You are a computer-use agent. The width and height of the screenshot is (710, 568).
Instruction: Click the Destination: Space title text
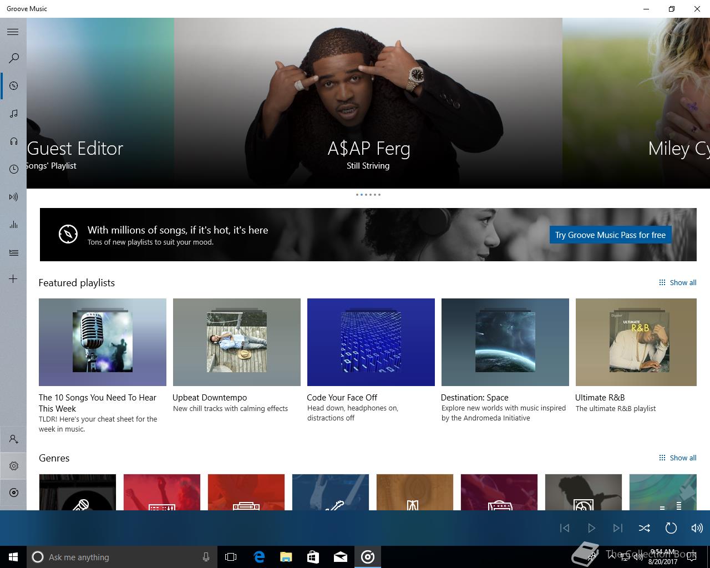[x=474, y=397]
